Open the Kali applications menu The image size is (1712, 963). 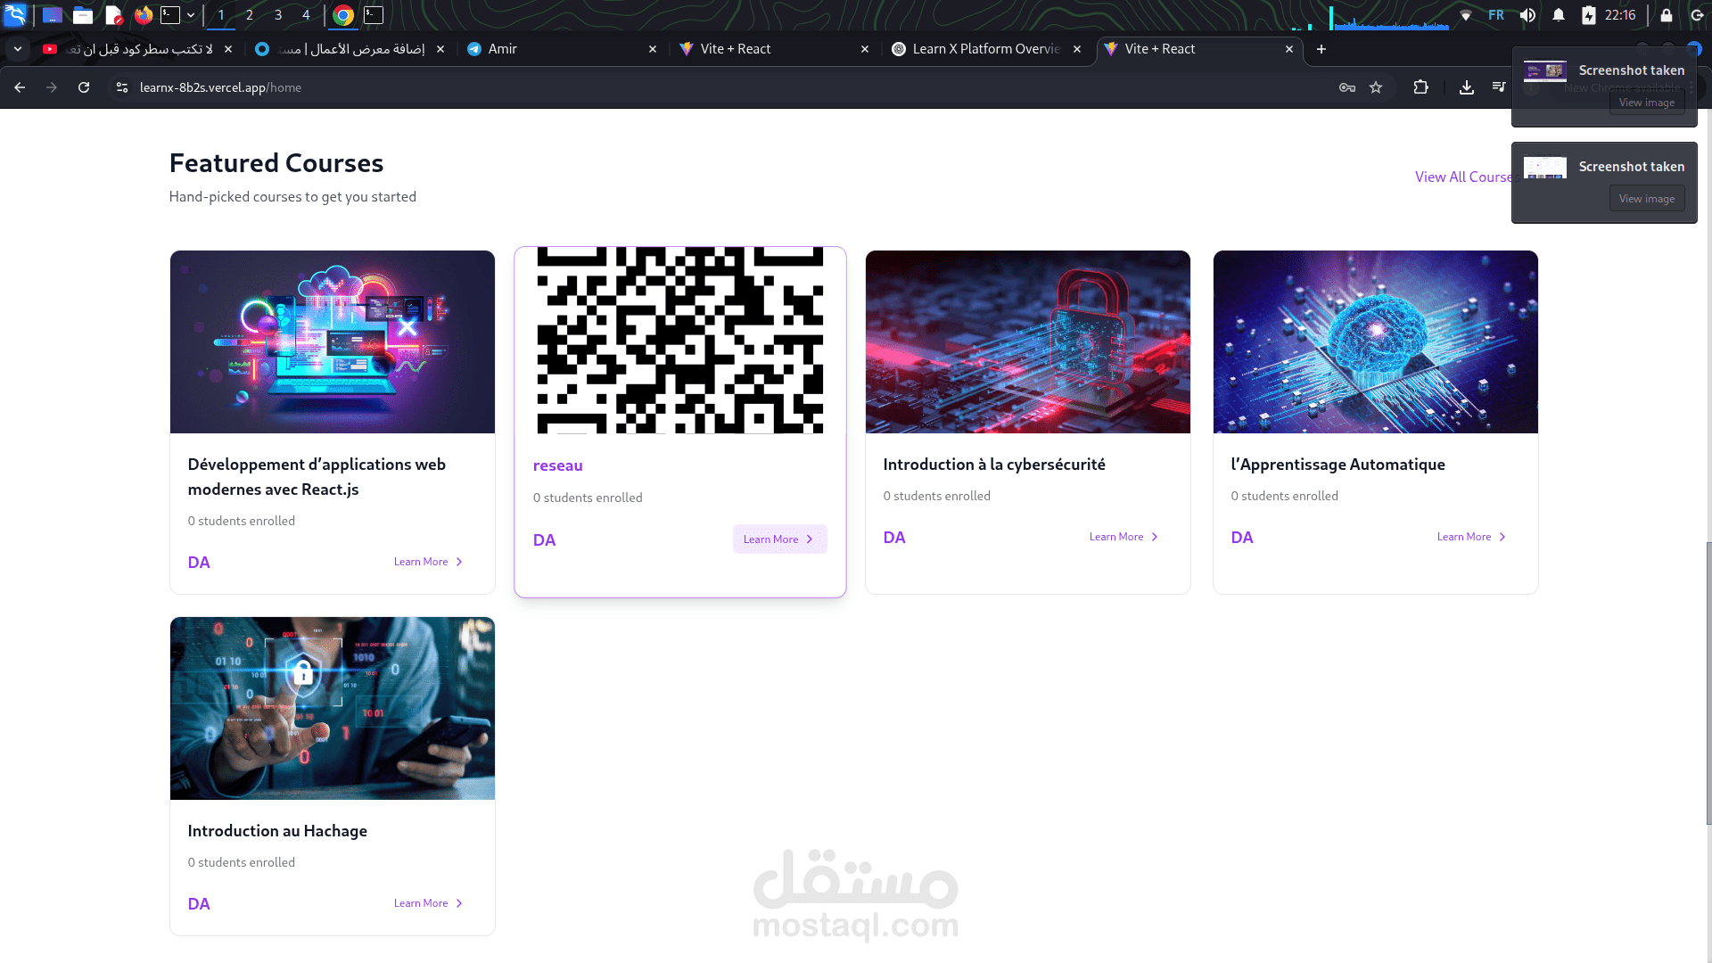coord(15,15)
